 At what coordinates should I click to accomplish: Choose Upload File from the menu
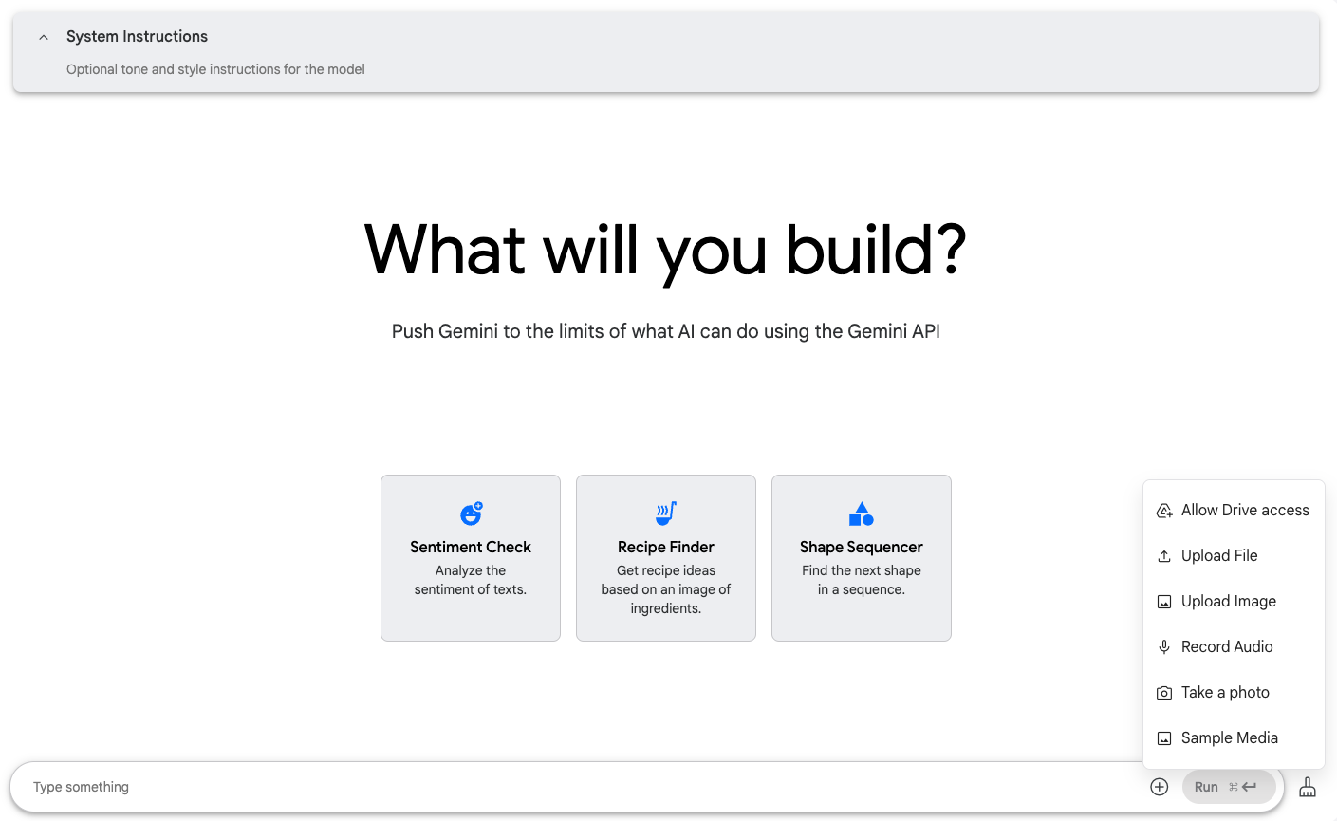1234,556
